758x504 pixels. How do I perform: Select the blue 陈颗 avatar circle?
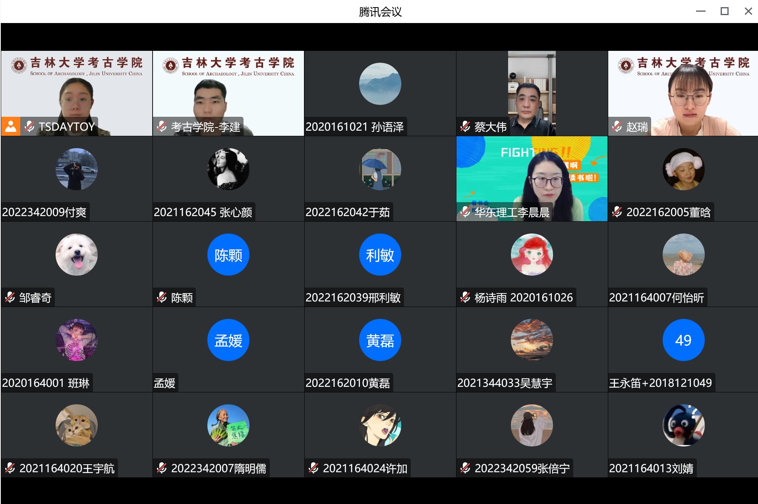coord(228,255)
